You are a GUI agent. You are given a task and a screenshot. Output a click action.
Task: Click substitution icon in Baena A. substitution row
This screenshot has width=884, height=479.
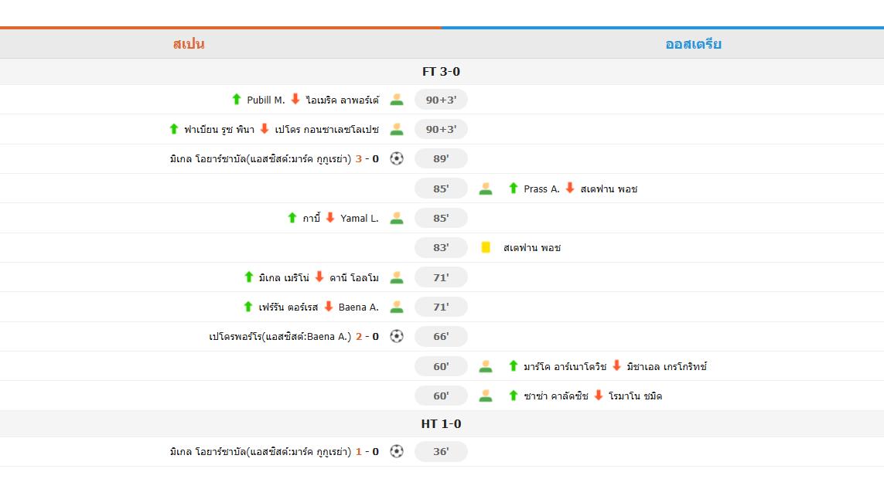(397, 307)
